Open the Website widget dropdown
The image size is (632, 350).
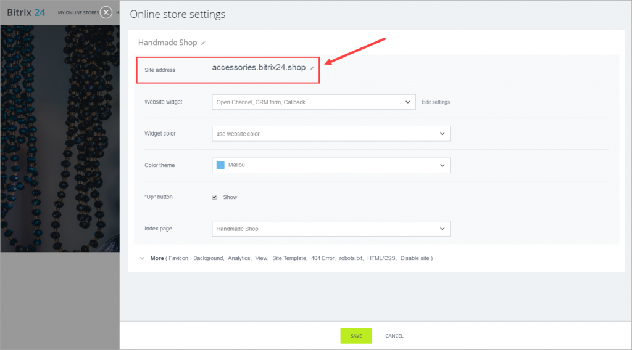(x=314, y=102)
